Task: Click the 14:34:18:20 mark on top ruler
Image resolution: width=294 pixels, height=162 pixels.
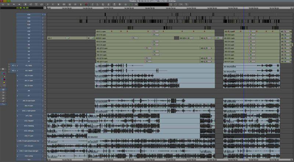Action: pos(108,8)
